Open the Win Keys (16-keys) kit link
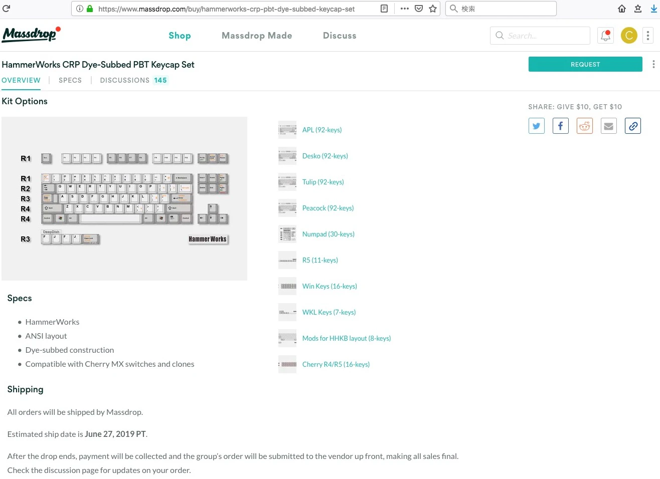Viewport: 660px width, 479px height. pos(329,286)
